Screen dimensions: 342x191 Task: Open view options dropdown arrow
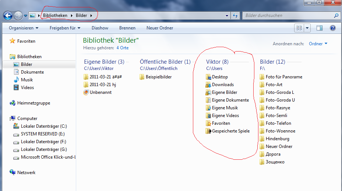pyautogui.click(x=307, y=28)
